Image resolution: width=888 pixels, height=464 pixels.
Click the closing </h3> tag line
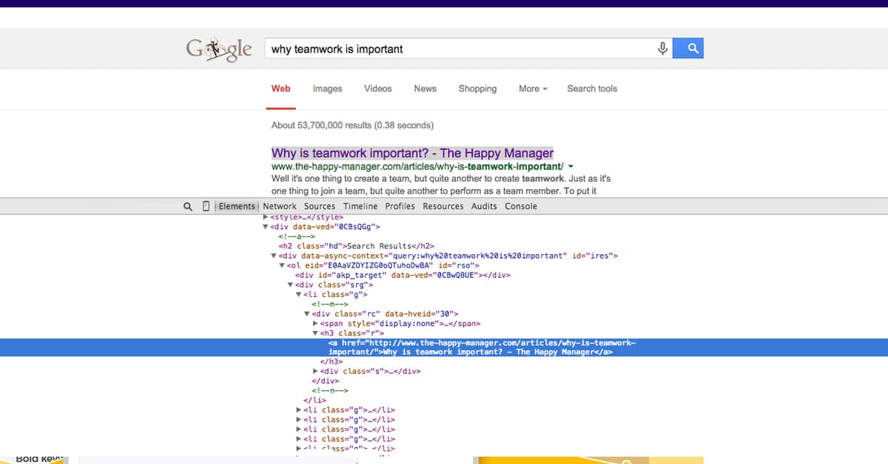(330, 362)
